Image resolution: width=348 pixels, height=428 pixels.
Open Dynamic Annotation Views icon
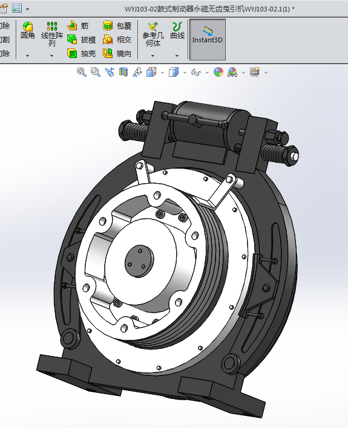[137, 72]
